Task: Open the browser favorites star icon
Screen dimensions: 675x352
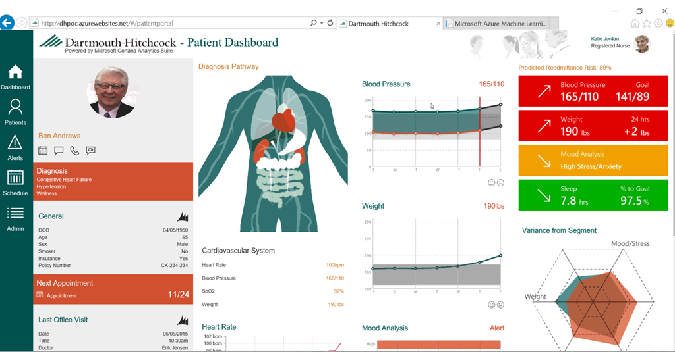Action: (647, 24)
